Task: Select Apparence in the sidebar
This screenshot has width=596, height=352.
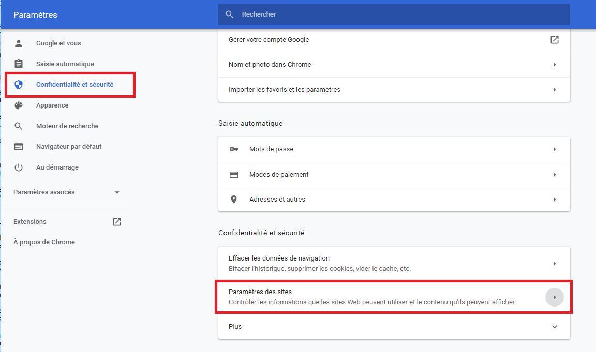Action: (x=52, y=105)
